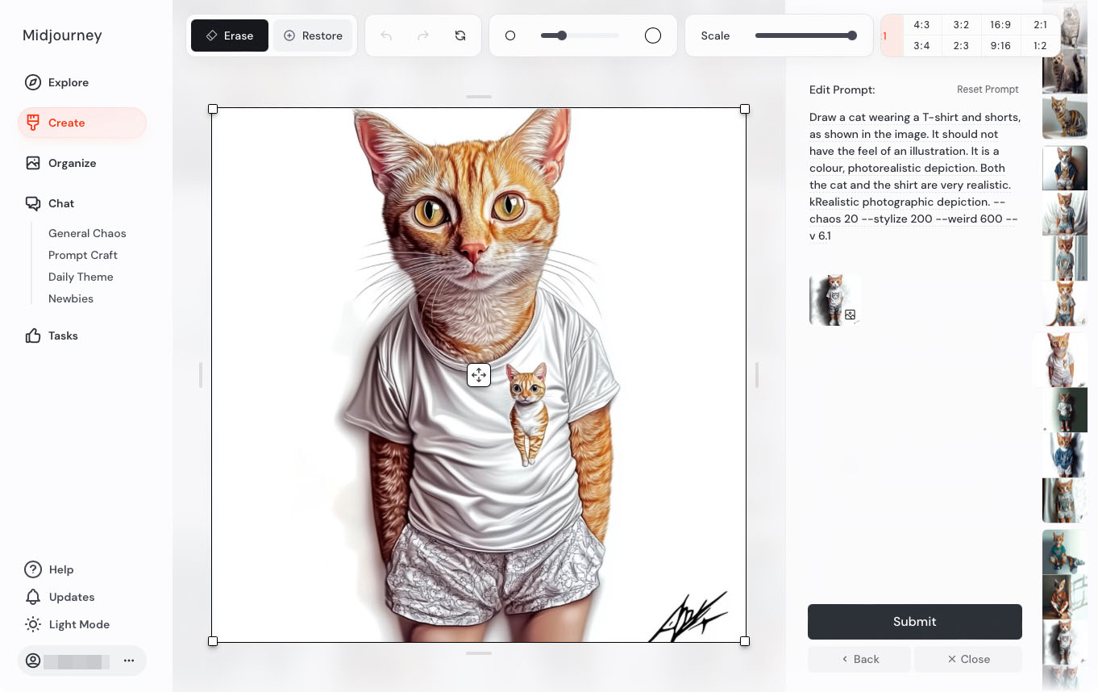The width and height of the screenshot is (1098, 692).
Task: Choose the small brush size circle
Action: click(x=510, y=35)
